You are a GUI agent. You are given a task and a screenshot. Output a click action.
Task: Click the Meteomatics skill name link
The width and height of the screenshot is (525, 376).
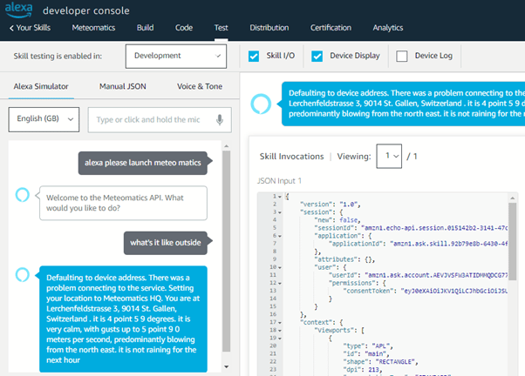coord(93,28)
